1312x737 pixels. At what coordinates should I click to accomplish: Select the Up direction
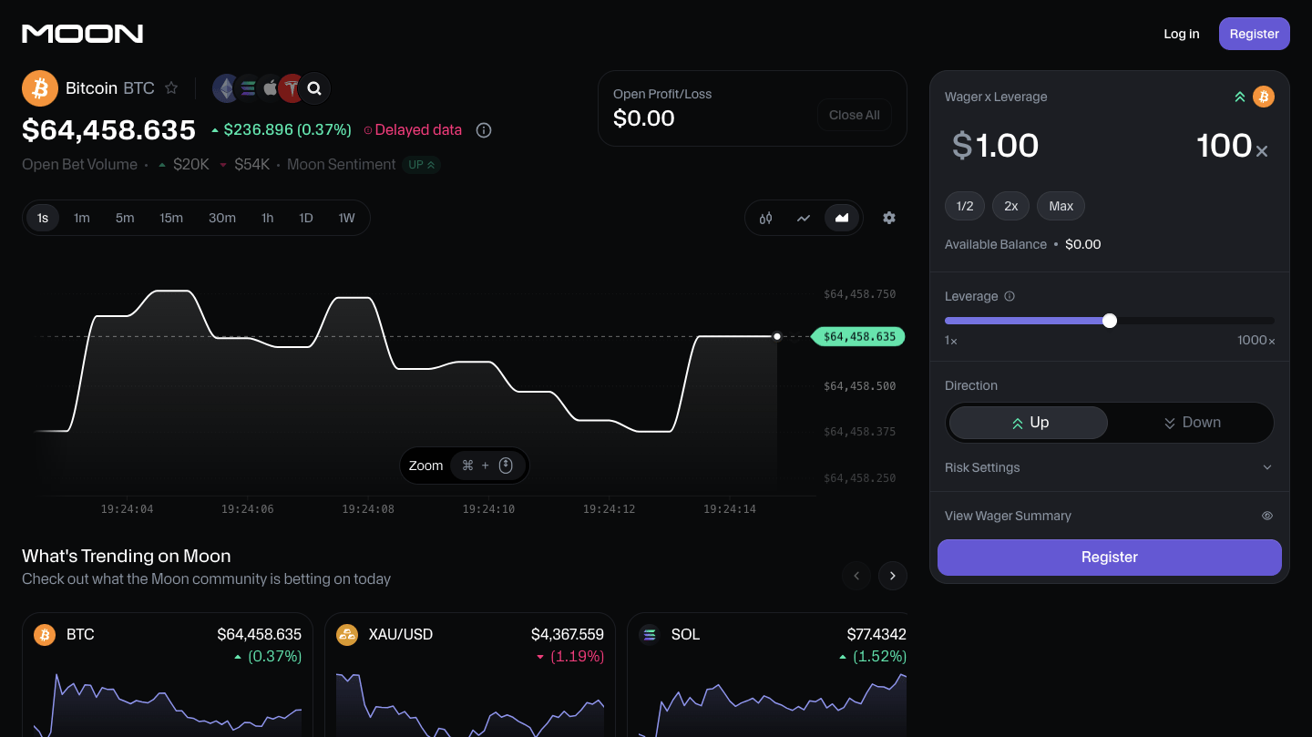(x=1029, y=423)
